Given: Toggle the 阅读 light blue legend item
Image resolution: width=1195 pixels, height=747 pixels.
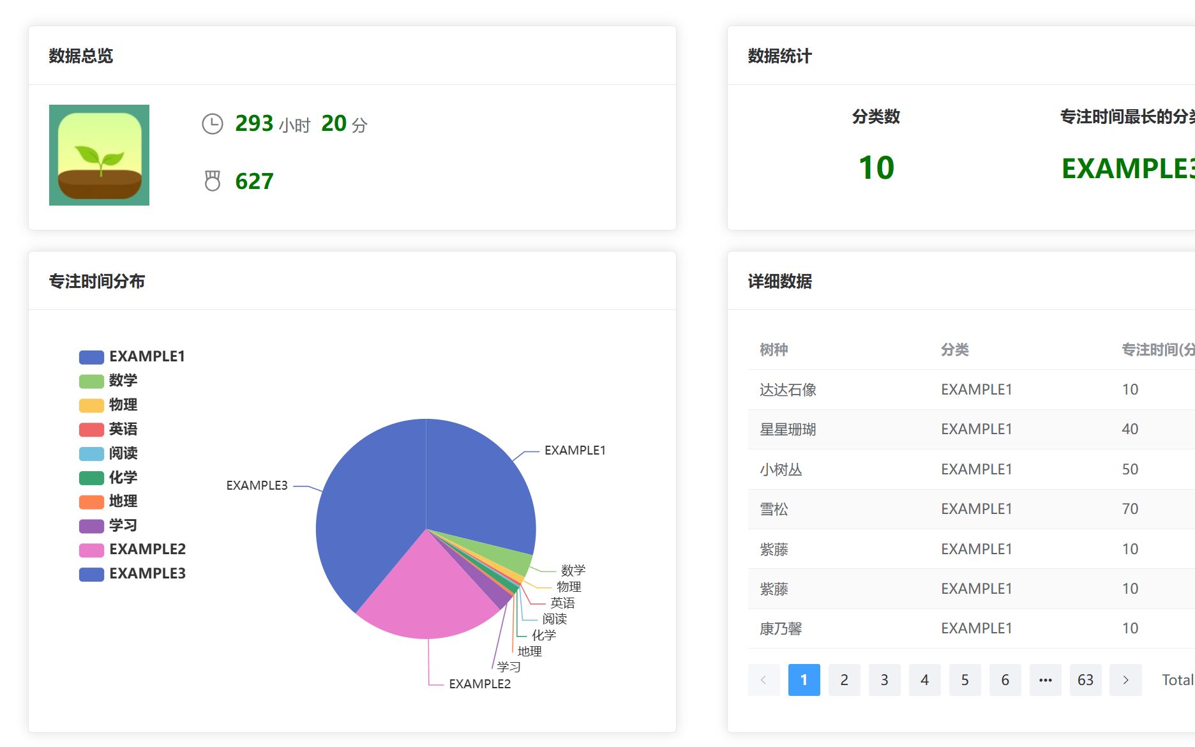Looking at the screenshot, I should (x=109, y=453).
